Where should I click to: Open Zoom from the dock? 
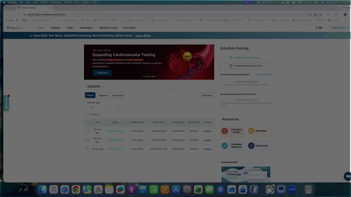click(x=292, y=189)
